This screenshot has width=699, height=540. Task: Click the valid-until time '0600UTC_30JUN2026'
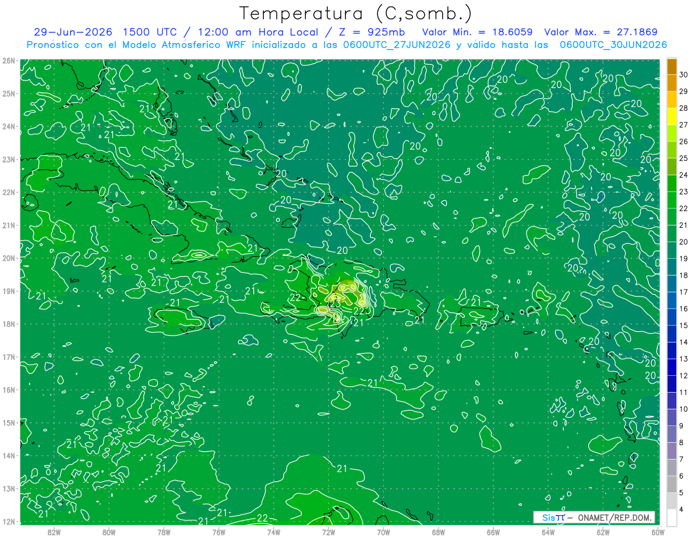click(x=613, y=44)
